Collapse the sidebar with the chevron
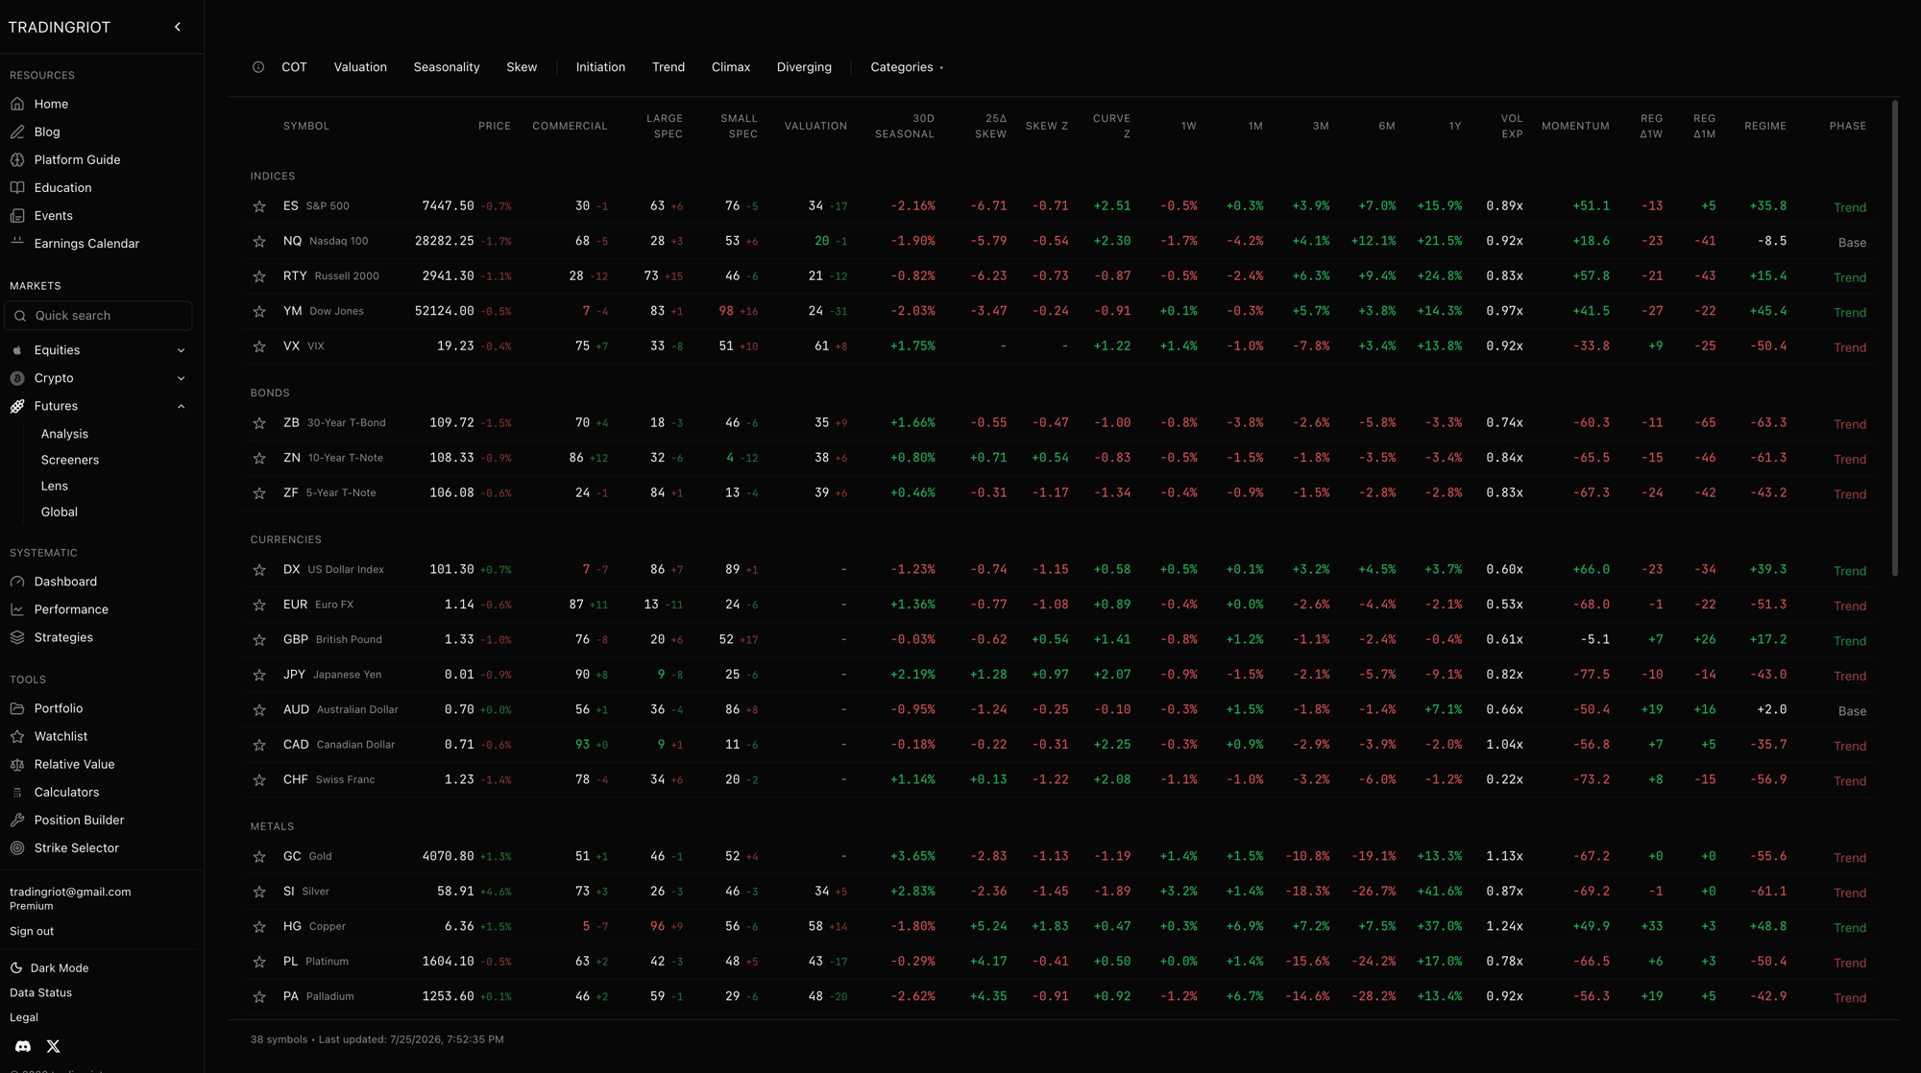Screen dimensions: 1921x1073 (178, 27)
